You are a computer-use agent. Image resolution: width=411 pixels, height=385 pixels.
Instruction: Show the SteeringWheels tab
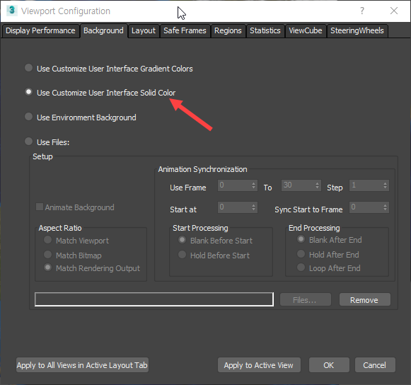click(357, 30)
